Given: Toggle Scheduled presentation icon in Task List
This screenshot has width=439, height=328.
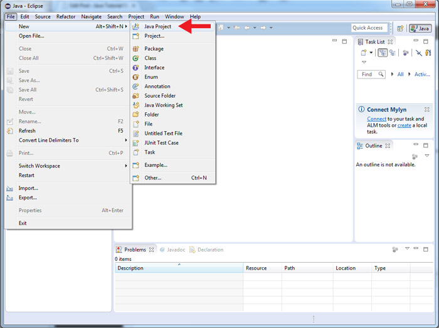Looking at the screenshot, I should (x=393, y=53).
